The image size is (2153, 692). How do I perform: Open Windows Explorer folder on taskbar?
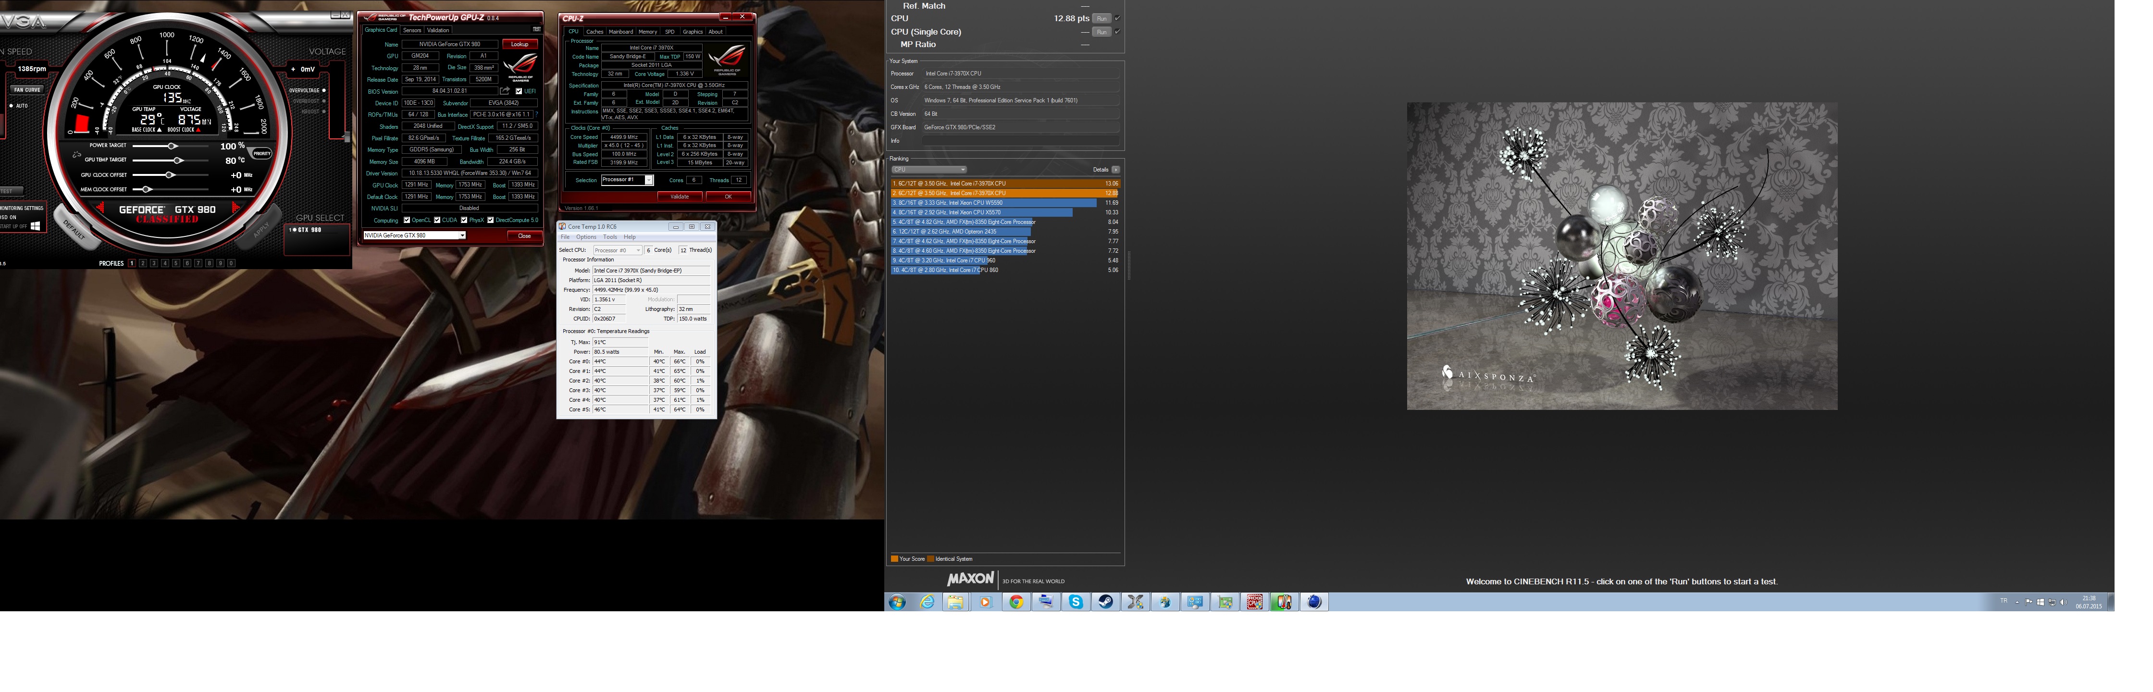click(955, 602)
